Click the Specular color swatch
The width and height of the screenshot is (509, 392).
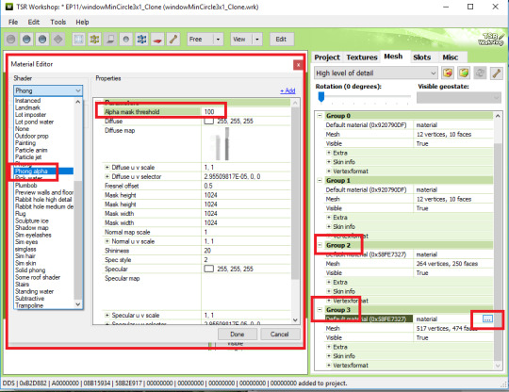(208, 269)
